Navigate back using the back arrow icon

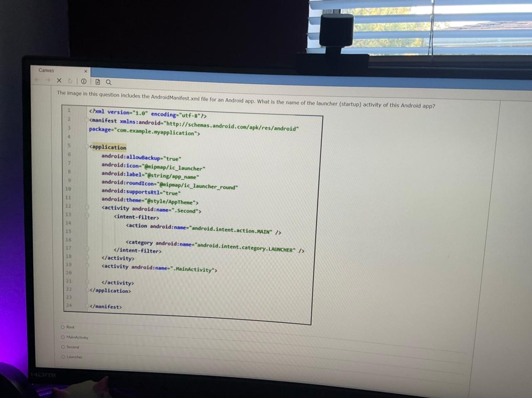(x=37, y=80)
